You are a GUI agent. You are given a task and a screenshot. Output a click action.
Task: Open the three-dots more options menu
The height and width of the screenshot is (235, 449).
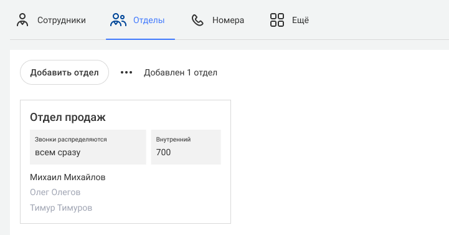(126, 72)
